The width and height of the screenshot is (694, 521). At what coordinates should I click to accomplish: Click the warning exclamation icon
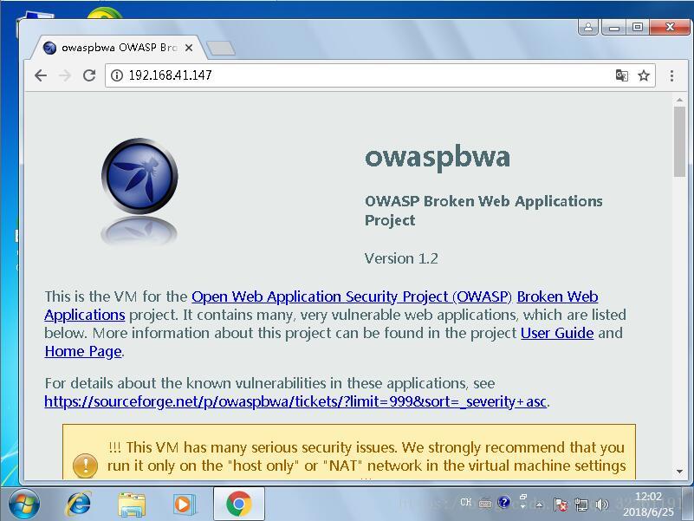(x=85, y=466)
